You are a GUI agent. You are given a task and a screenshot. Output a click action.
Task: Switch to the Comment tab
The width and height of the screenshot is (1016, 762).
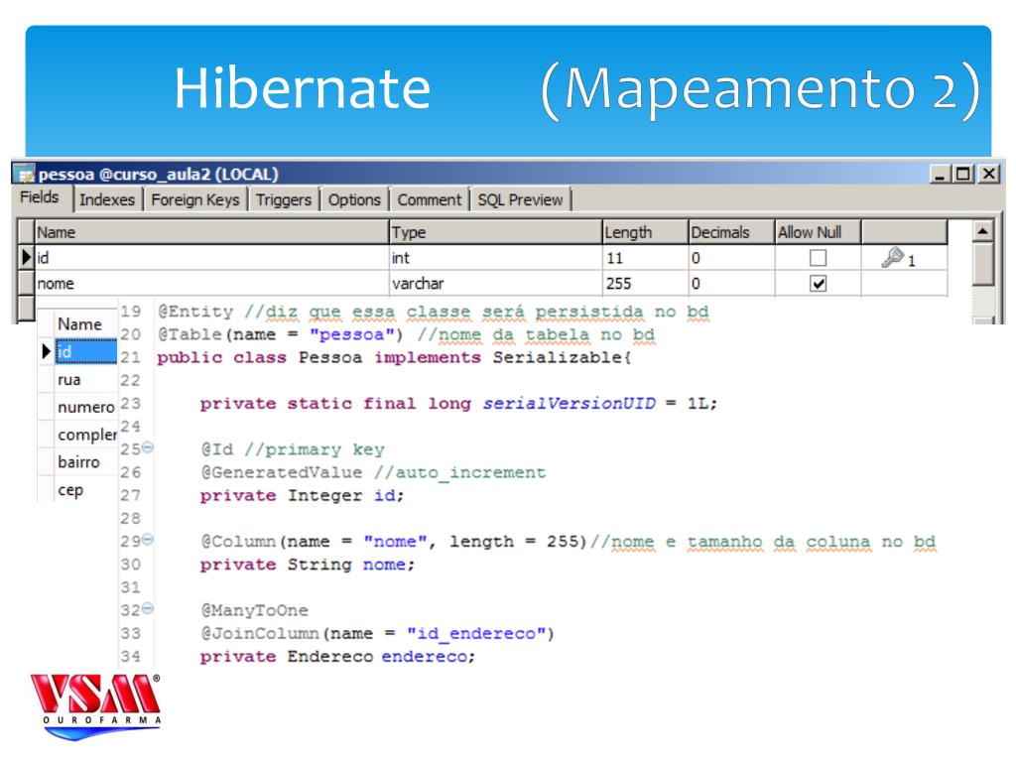click(430, 199)
